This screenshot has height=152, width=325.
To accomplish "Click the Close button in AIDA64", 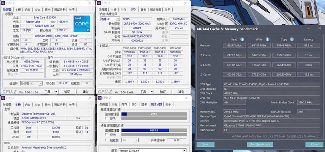I will coord(314,144).
